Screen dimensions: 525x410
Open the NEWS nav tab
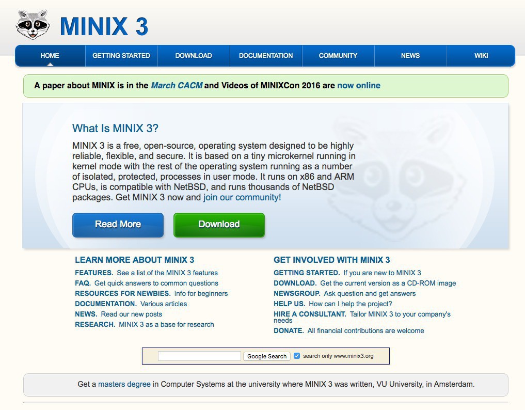[410, 56]
